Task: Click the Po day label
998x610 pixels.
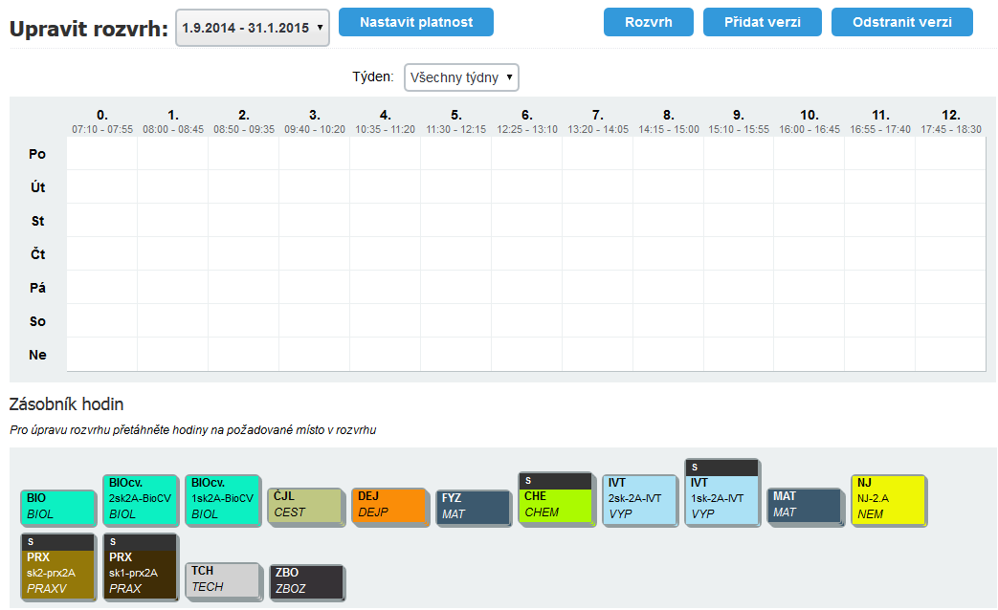Action: pyautogui.click(x=37, y=154)
